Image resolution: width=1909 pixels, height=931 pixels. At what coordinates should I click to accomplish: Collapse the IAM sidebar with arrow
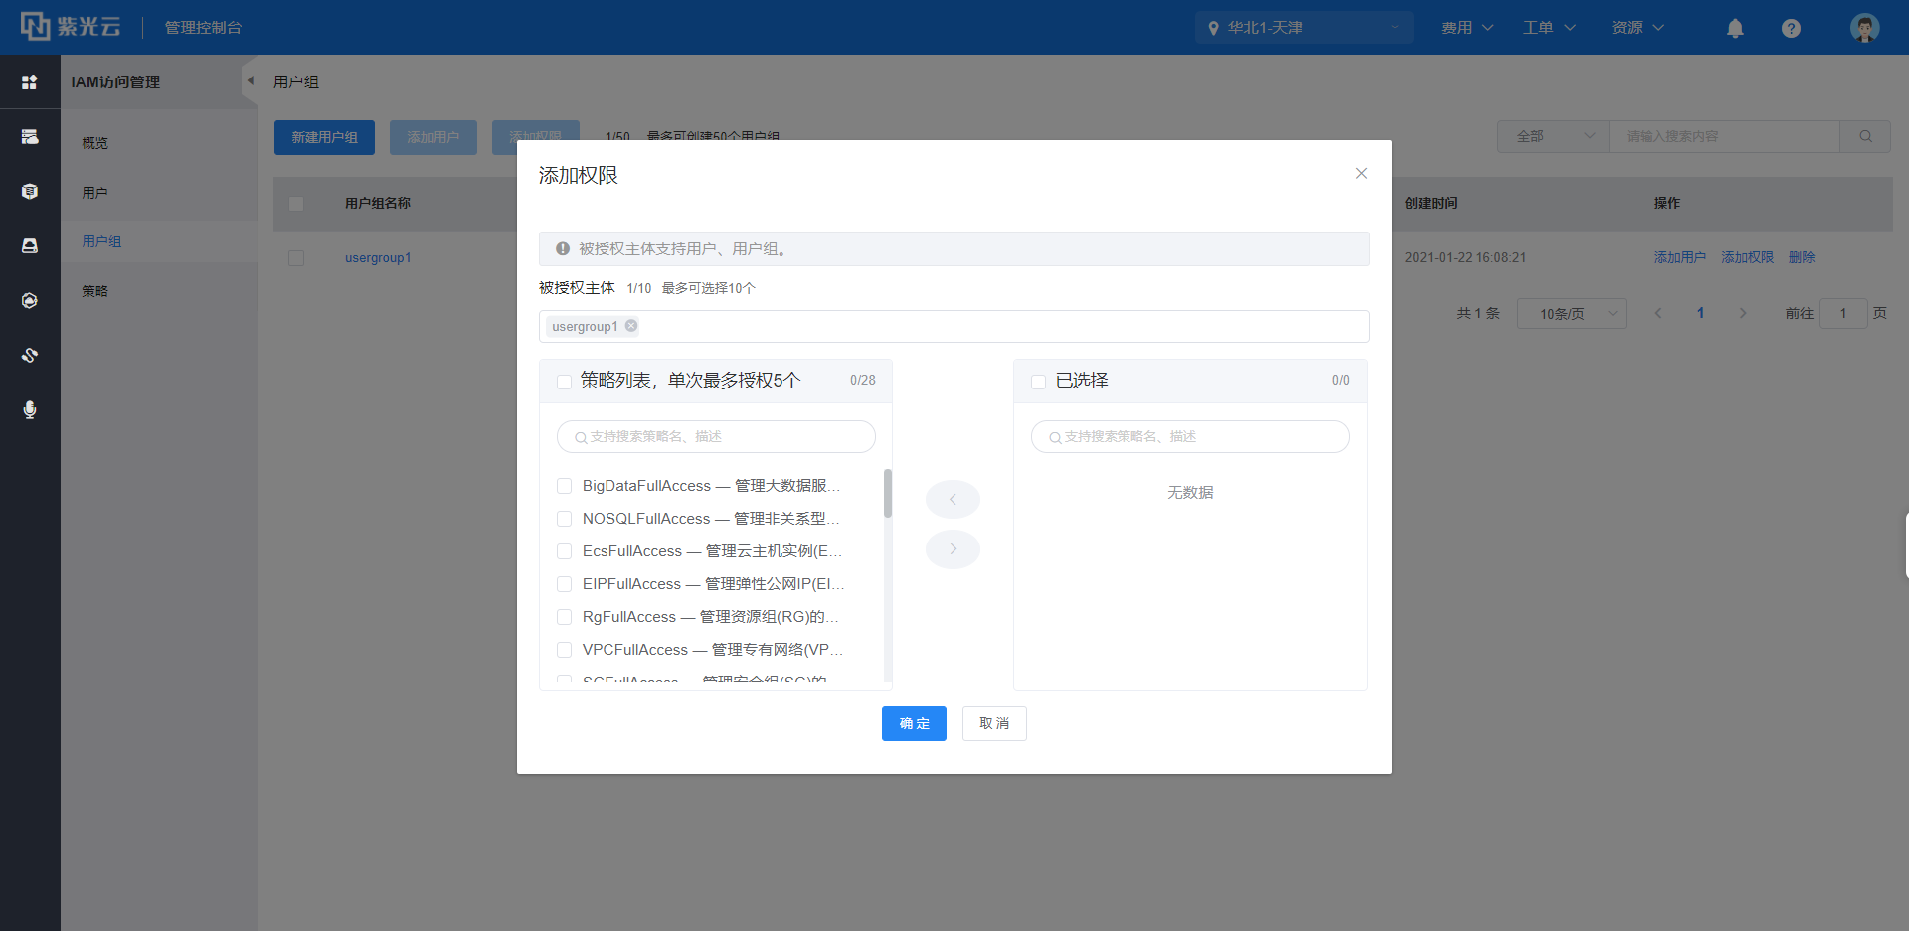[250, 81]
